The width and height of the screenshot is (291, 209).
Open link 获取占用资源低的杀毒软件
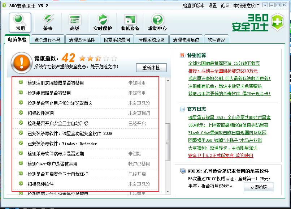pos(229,94)
